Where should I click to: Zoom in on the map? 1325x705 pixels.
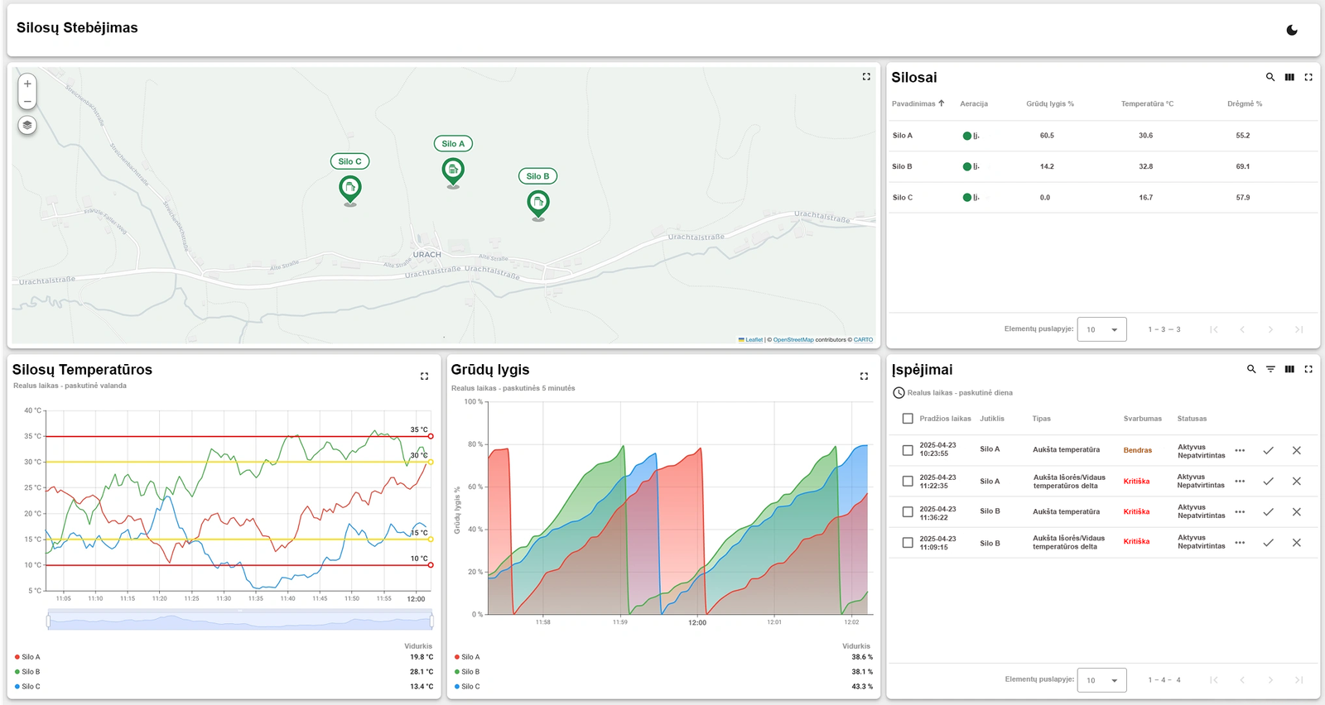(27, 84)
